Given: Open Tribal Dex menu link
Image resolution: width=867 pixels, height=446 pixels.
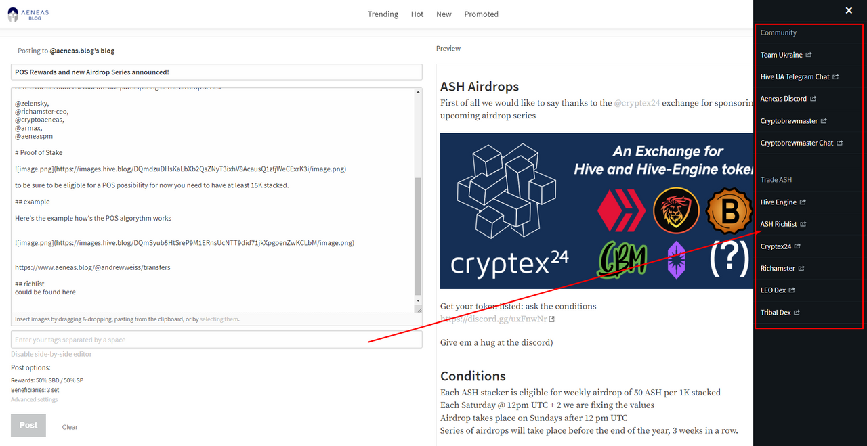Looking at the screenshot, I should tap(776, 313).
